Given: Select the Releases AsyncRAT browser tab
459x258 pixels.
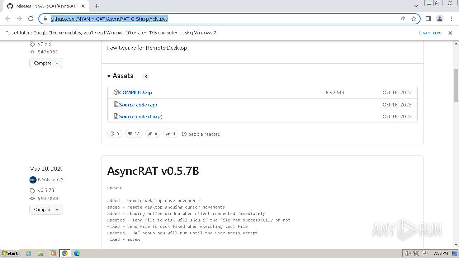Looking at the screenshot, I should (x=47, y=6).
